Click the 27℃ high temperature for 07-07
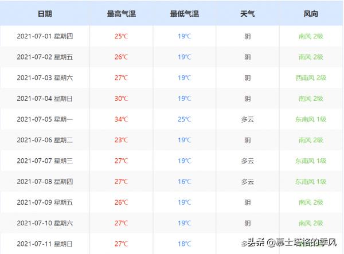 pos(121,161)
